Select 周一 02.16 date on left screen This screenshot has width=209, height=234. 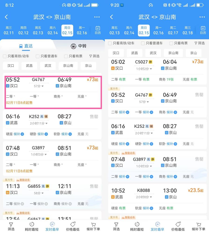[82, 30]
